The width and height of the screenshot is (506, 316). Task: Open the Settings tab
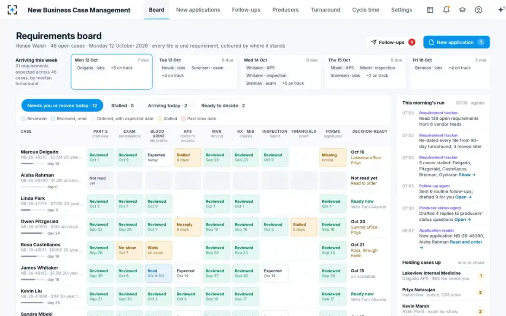click(x=401, y=10)
